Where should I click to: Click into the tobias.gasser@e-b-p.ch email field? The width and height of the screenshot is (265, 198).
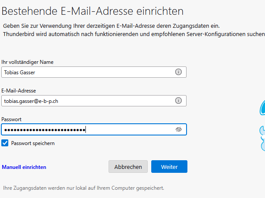click(87, 101)
